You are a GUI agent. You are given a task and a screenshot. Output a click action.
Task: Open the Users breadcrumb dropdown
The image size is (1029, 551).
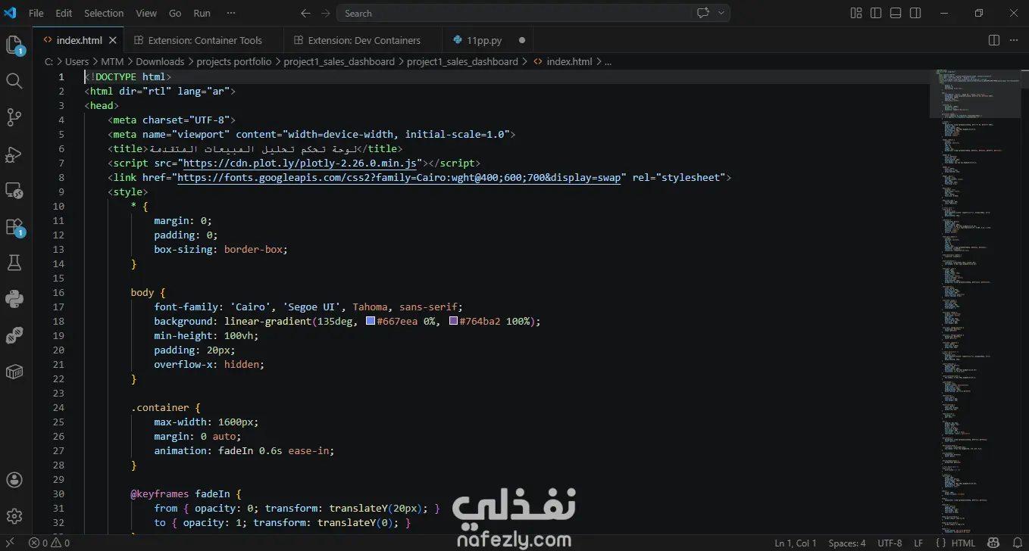tap(77, 61)
